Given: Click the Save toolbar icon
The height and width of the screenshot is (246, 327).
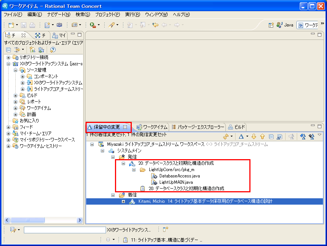Looking at the screenshot, I should [24, 25].
